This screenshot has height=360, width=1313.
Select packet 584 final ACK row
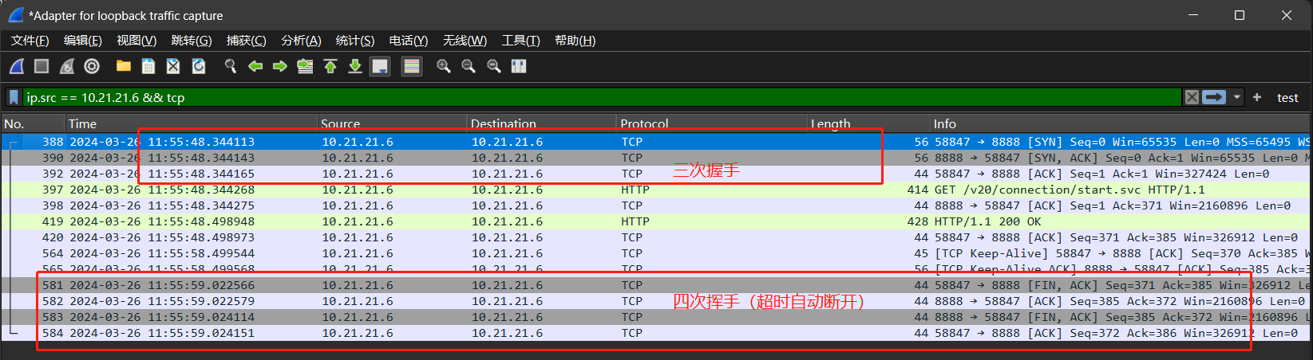655,333
